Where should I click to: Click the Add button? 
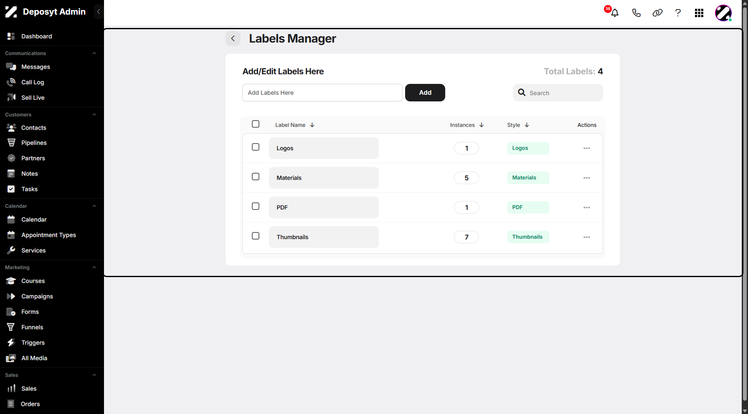tap(425, 93)
